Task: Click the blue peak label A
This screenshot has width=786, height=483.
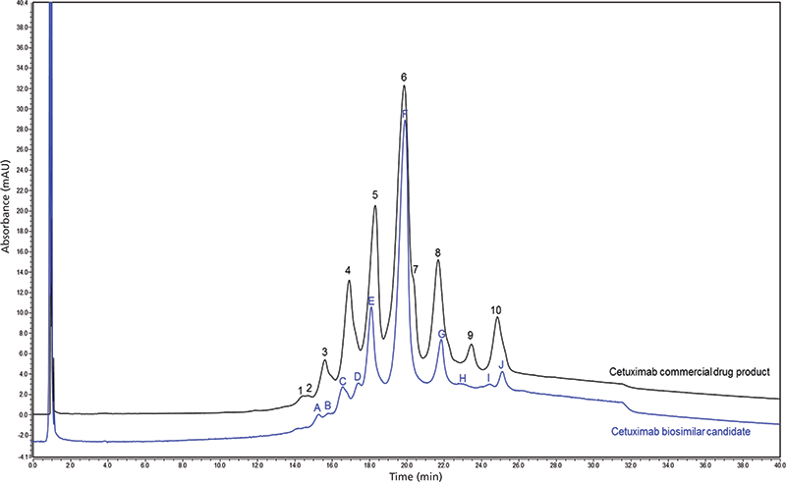Action: tap(316, 408)
